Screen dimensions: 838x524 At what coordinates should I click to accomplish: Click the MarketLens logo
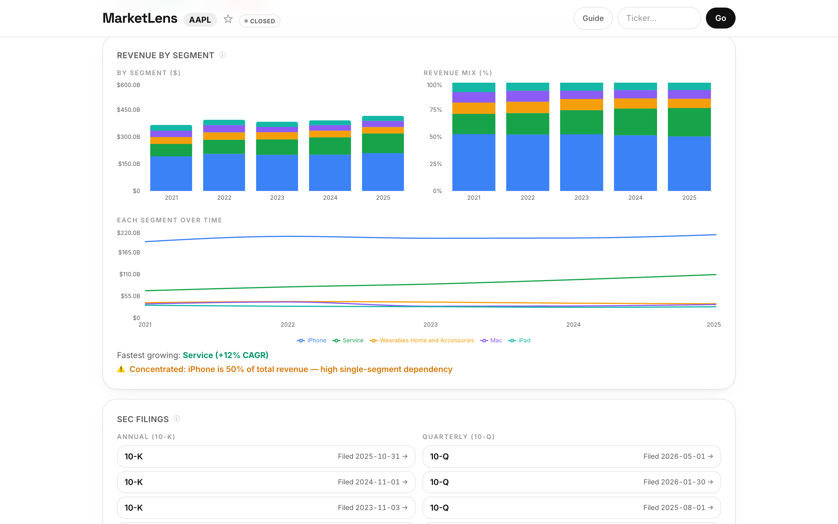pos(140,18)
